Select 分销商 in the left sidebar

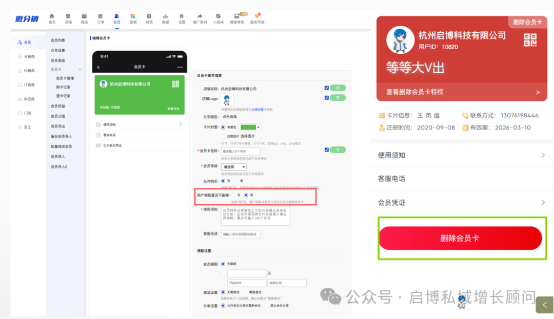click(29, 56)
